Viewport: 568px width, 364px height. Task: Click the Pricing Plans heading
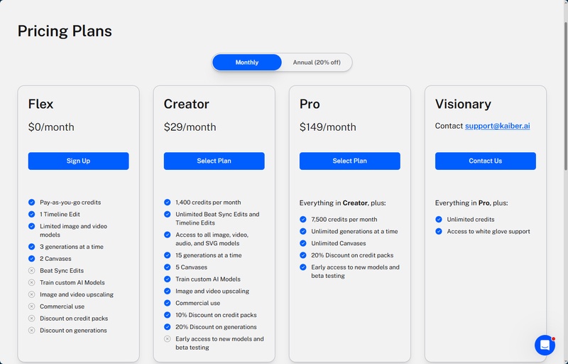point(65,31)
